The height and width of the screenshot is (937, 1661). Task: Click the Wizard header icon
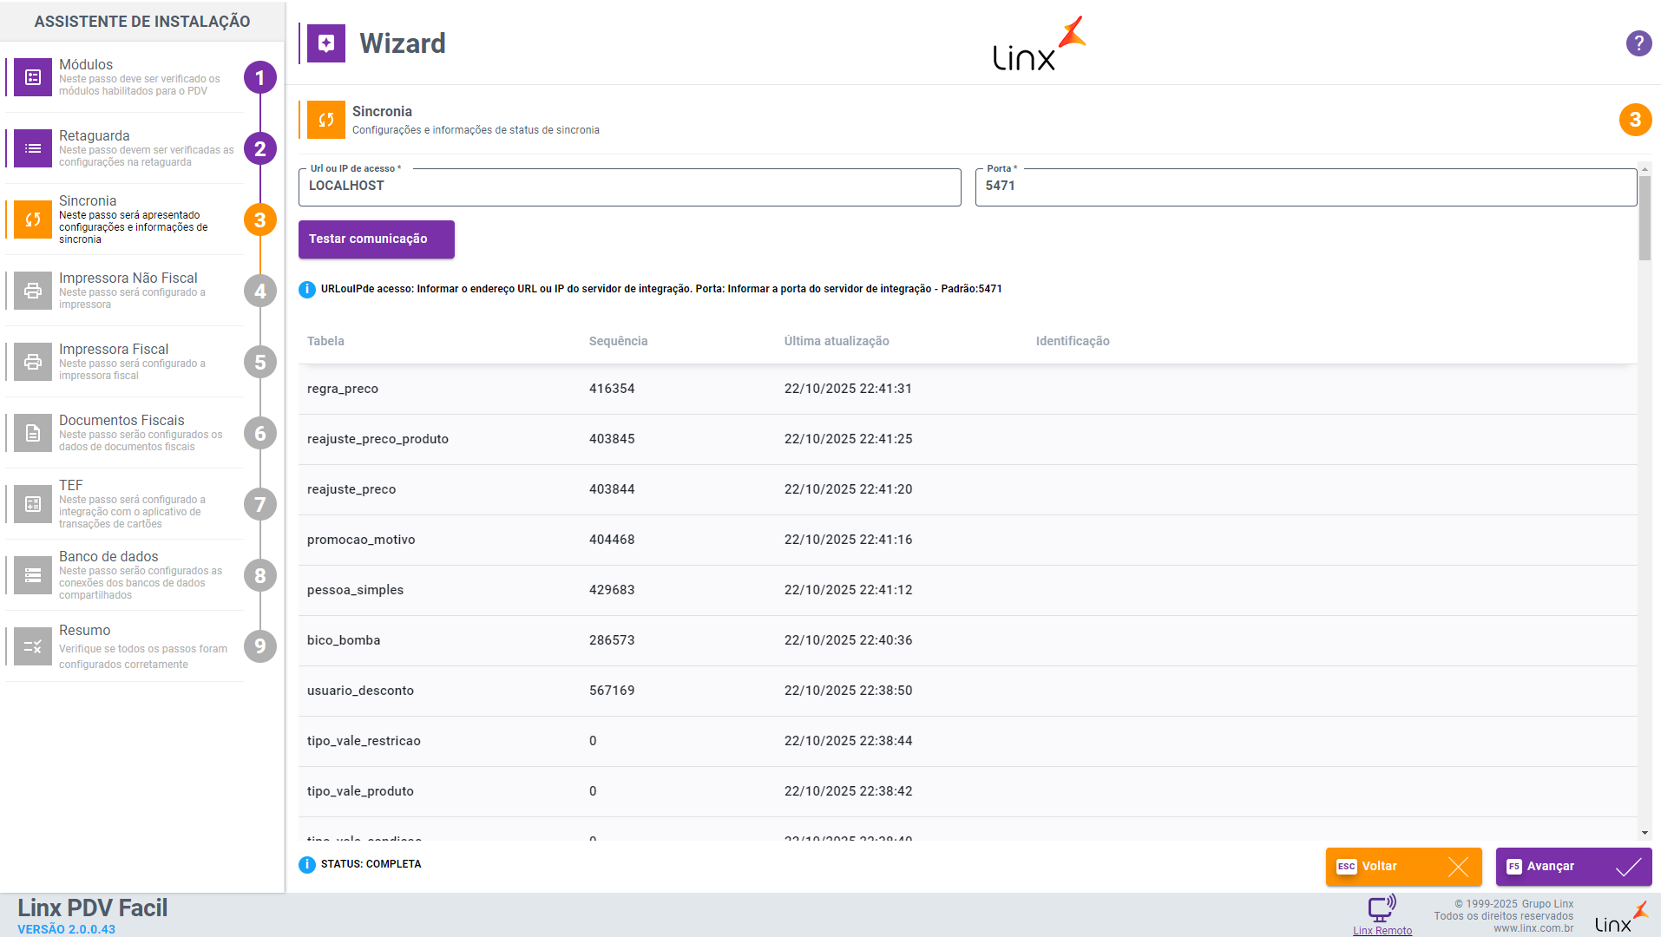tap(326, 43)
